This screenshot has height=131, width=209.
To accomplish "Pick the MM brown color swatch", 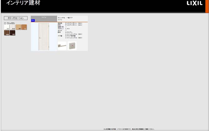I will [7, 33].
